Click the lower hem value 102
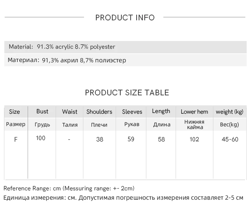 pyautogui.click(x=194, y=139)
